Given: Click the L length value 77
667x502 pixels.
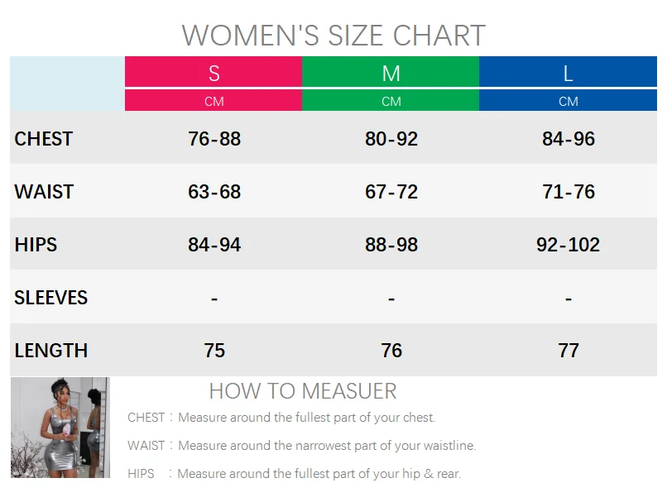Looking at the screenshot, I should pos(569,351).
